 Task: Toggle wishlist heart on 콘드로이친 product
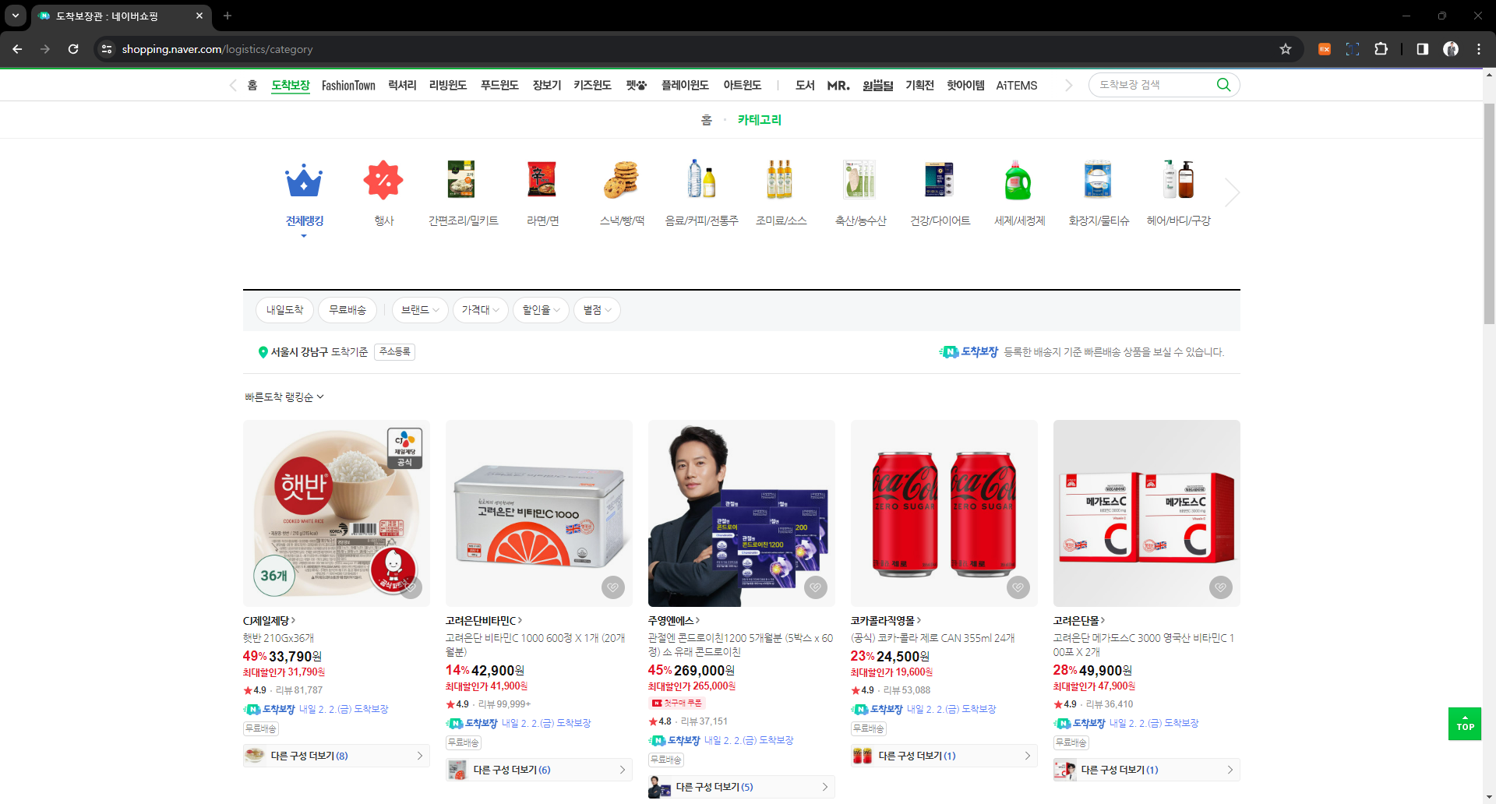(x=816, y=587)
